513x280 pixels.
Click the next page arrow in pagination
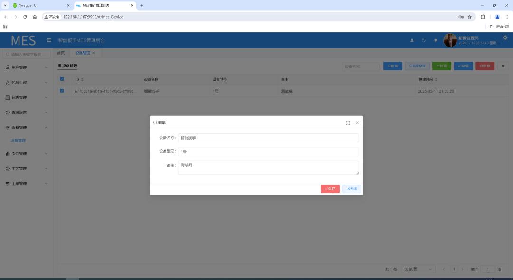tap(462, 269)
